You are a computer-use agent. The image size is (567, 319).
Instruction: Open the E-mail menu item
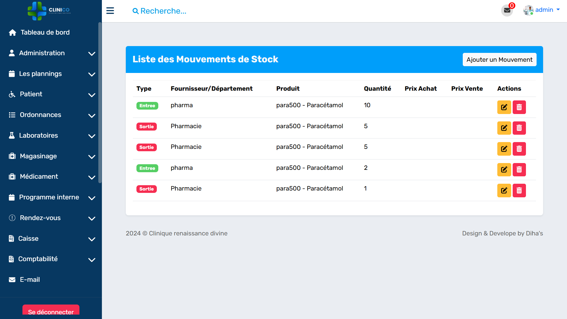coord(30,280)
